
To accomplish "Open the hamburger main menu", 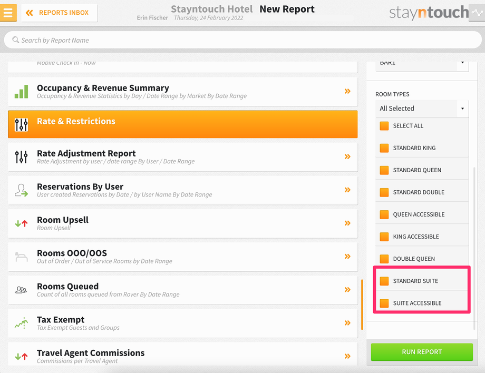I will pyautogui.click(x=8, y=13).
